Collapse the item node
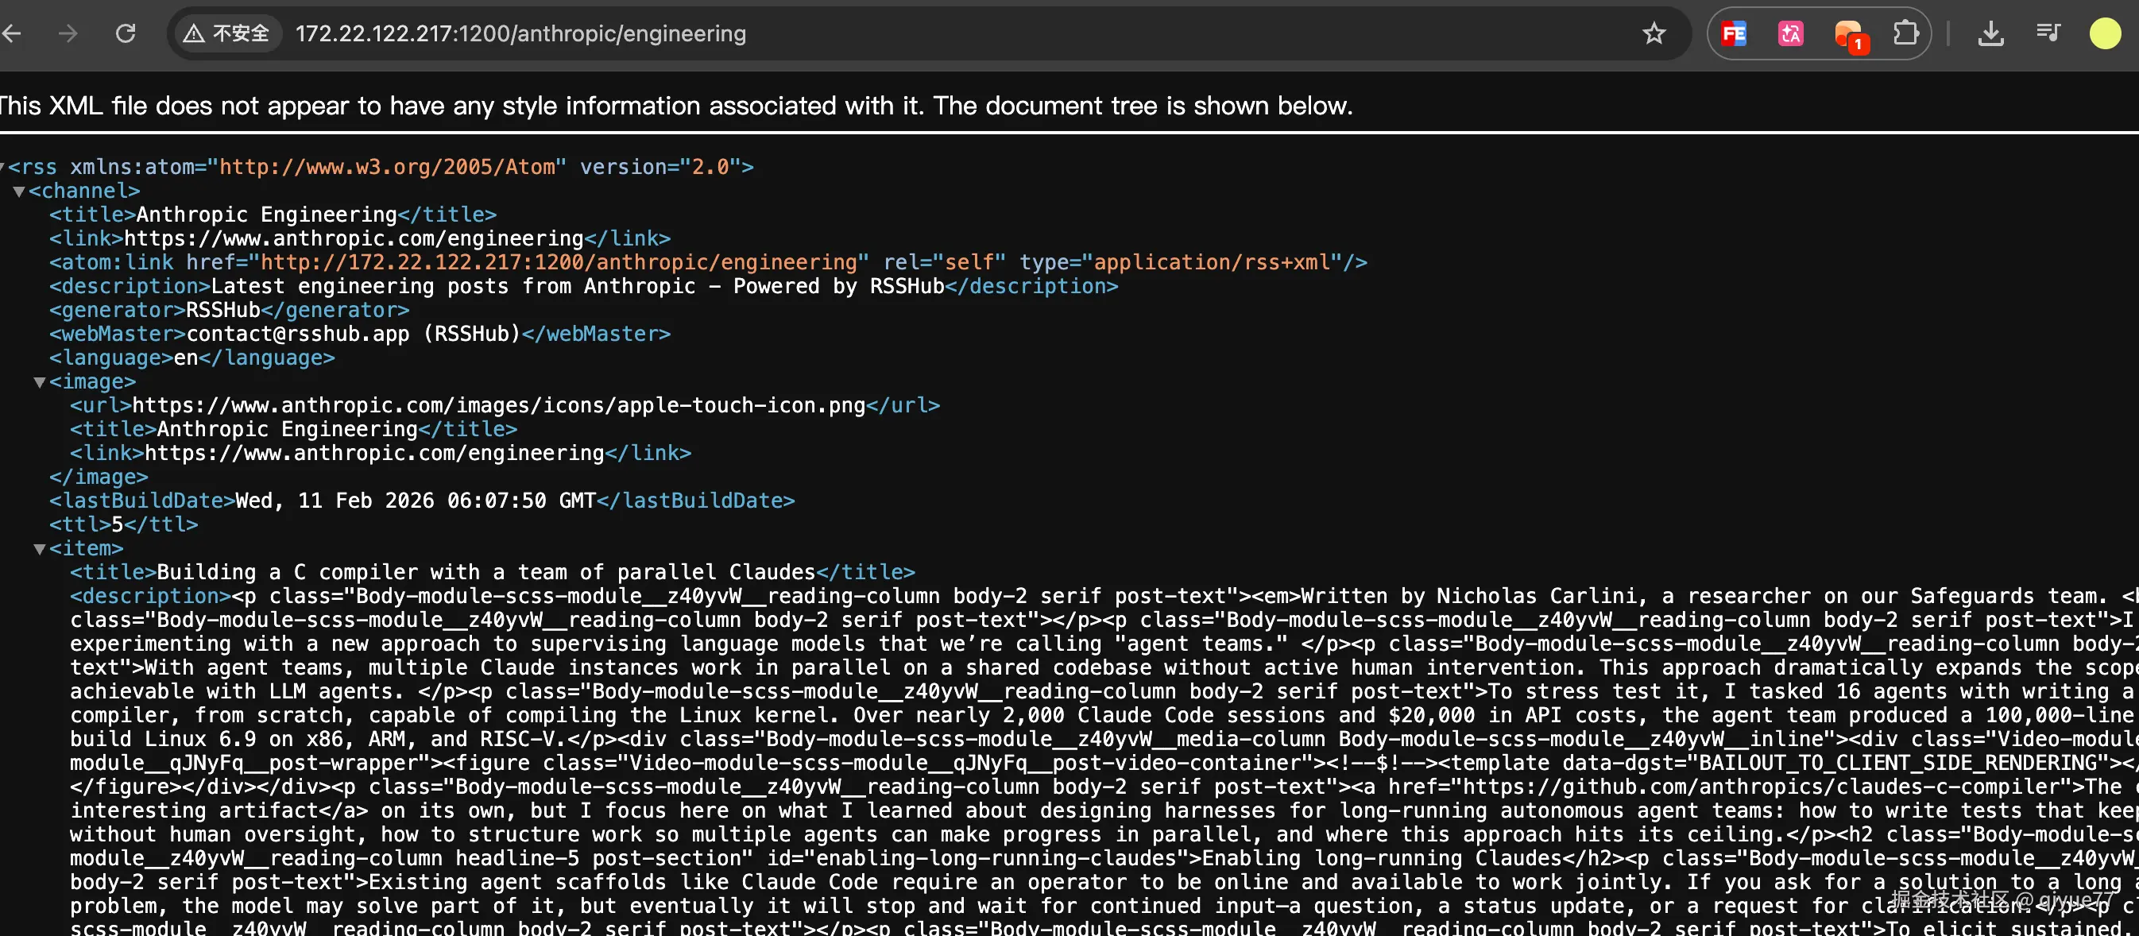This screenshot has width=2139, height=936. tap(39, 549)
